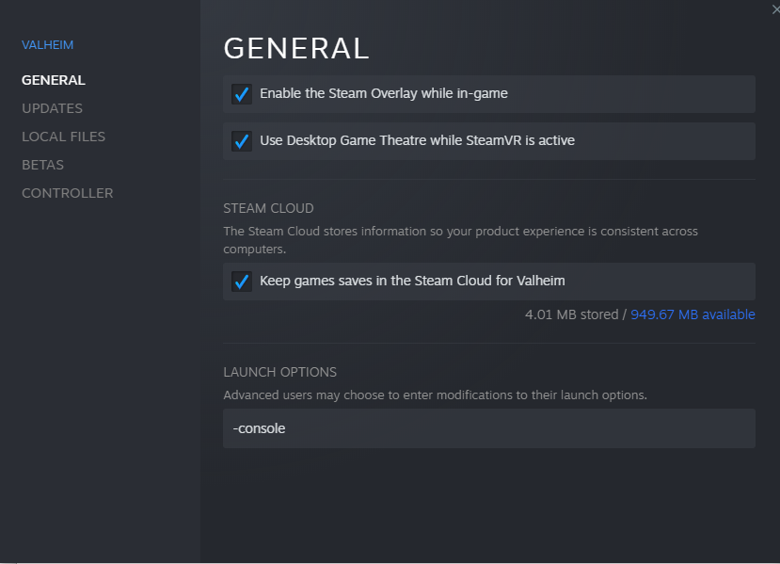Click the 'Advanced users may choose' description text

pyautogui.click(x=435, y=395)
